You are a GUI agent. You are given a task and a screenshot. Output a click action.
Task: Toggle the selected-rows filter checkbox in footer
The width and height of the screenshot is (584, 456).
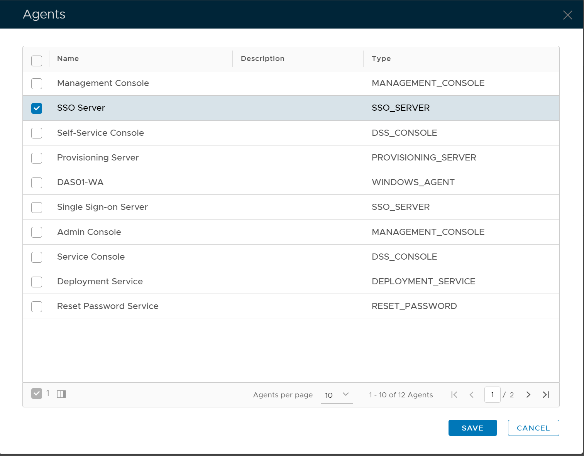pos(37,394)
